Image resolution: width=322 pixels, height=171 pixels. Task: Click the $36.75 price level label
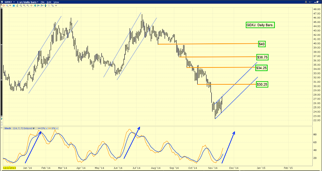click(x=262, y=57)
